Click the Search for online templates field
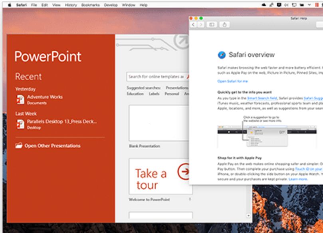The image size is (323, 233). click(x=157, y=77)
